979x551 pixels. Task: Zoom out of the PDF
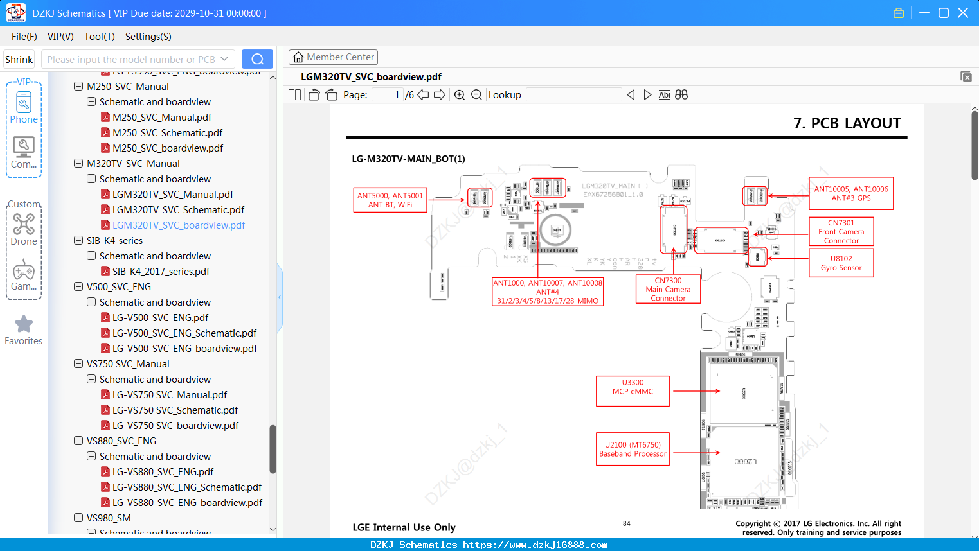pos(476,95)
